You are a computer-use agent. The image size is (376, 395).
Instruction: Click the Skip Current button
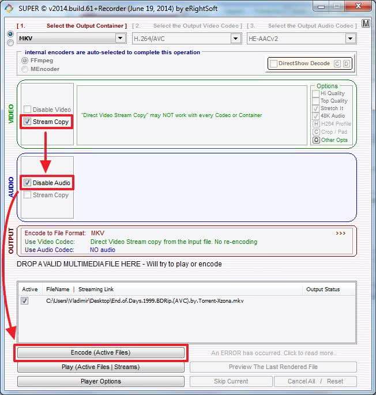click(231, 381)
